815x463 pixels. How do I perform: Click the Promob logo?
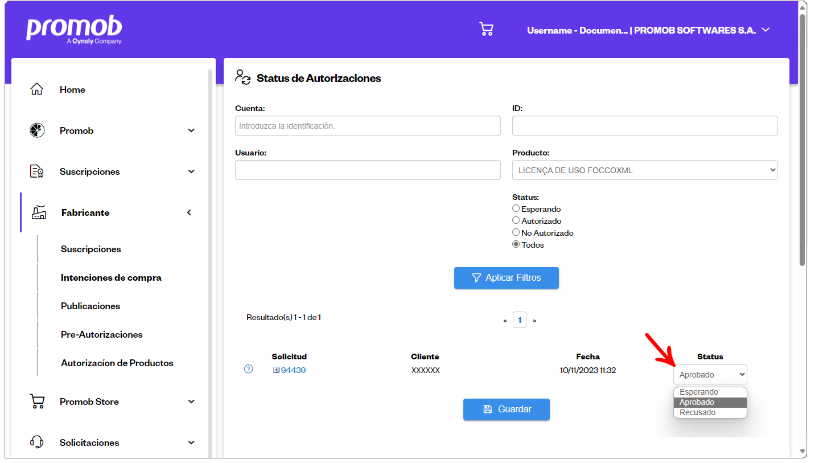(x=74, y=30)
